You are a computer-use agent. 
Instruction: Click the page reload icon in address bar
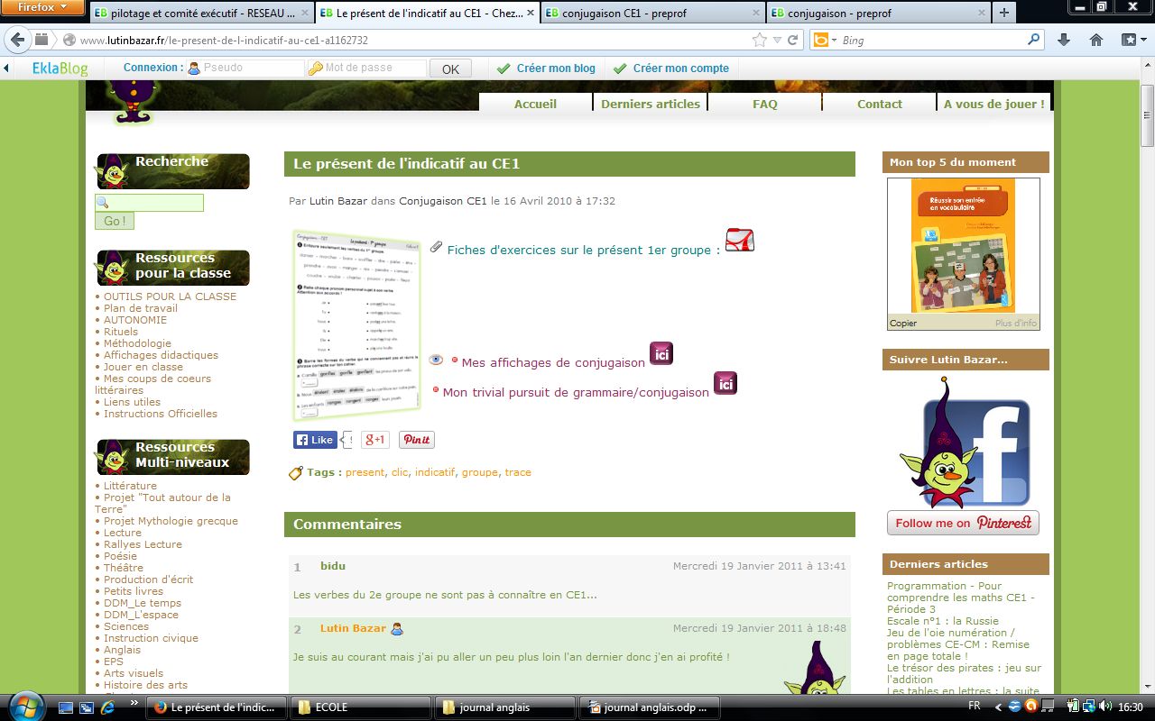793,40
